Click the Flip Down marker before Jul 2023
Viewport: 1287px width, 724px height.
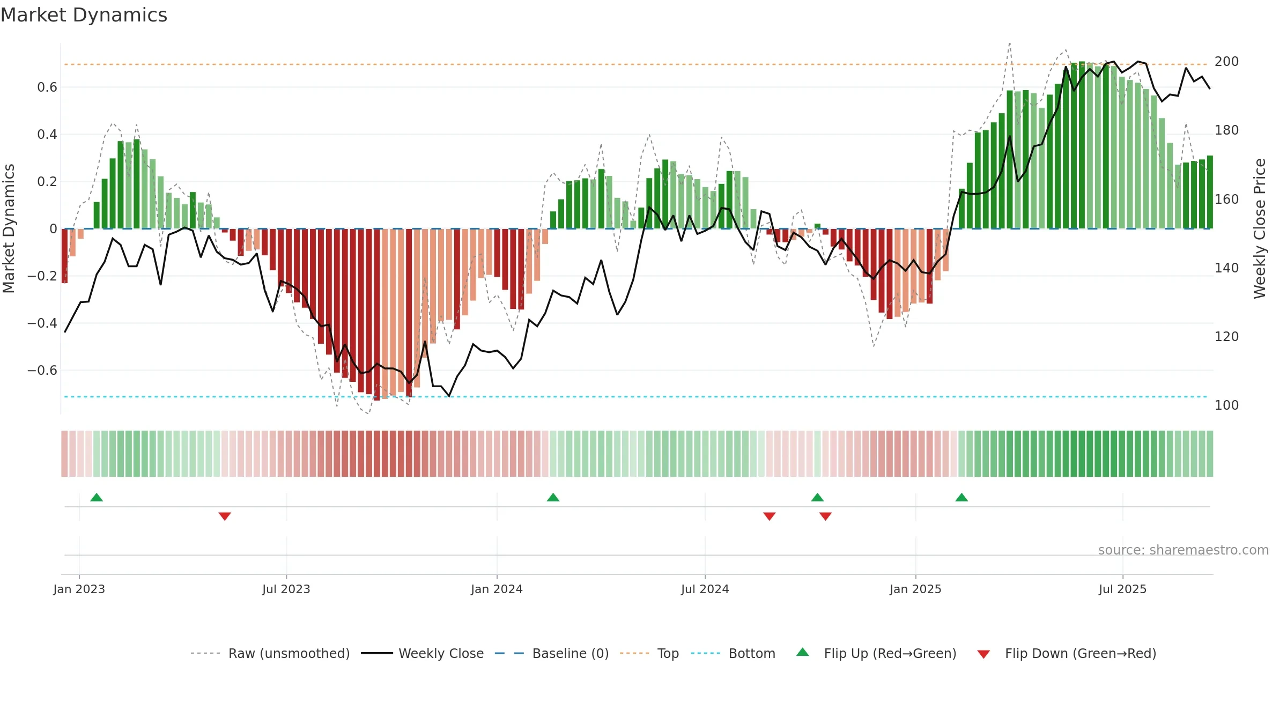point(225,516)
